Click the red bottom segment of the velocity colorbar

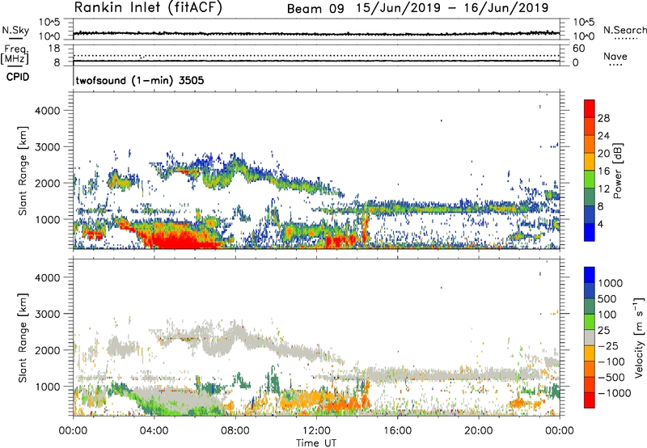590,400
